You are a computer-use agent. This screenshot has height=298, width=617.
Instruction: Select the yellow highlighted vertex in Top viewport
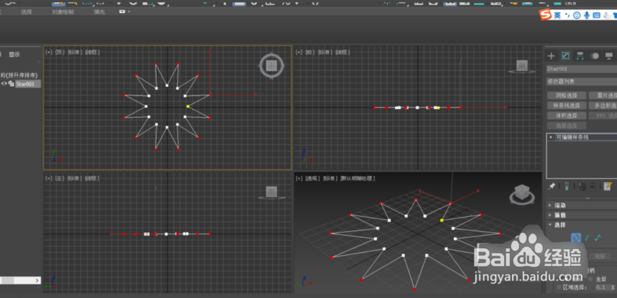(188, 107)
